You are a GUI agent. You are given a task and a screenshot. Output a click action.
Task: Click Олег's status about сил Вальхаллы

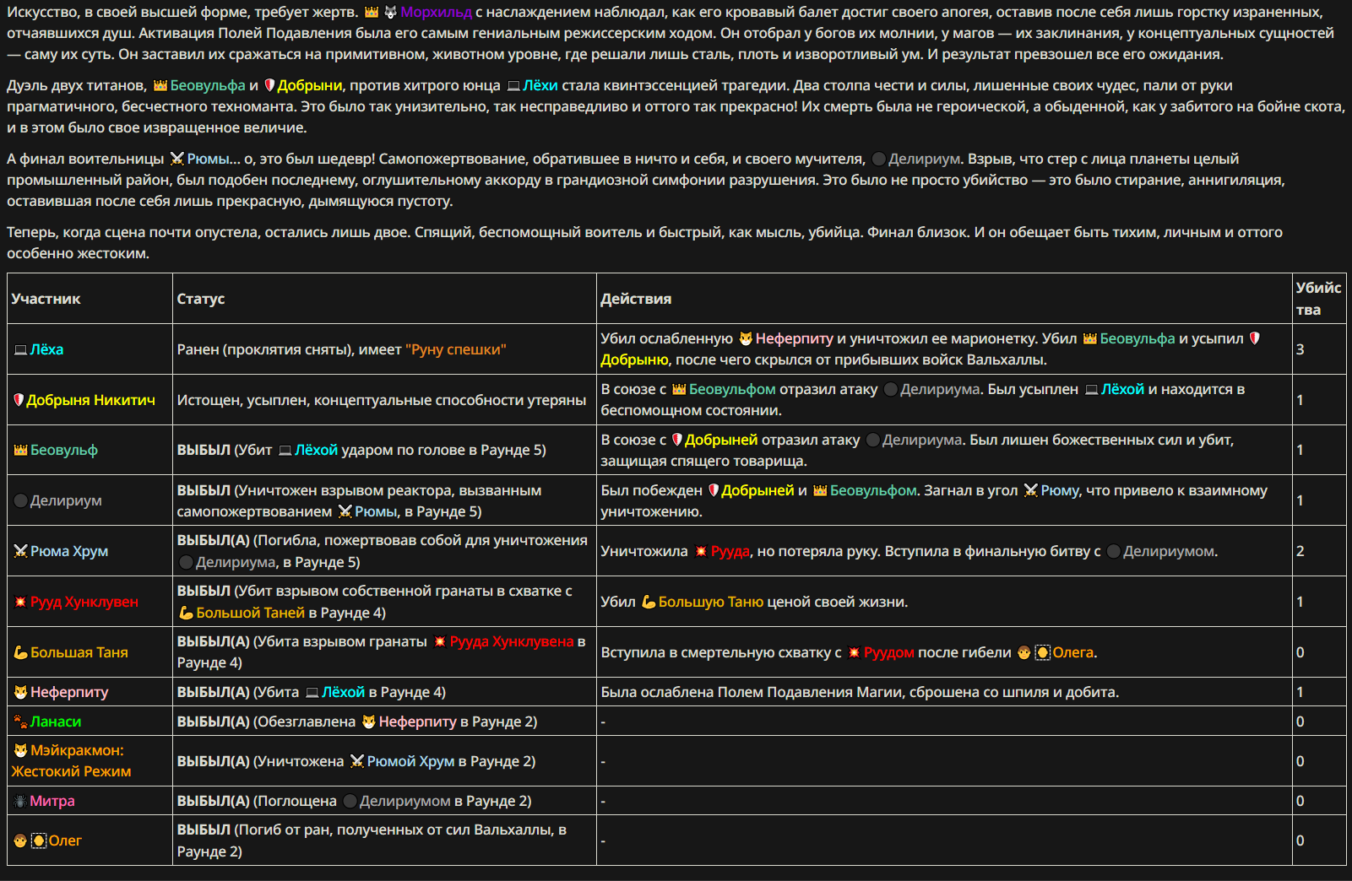click(372, 840)
